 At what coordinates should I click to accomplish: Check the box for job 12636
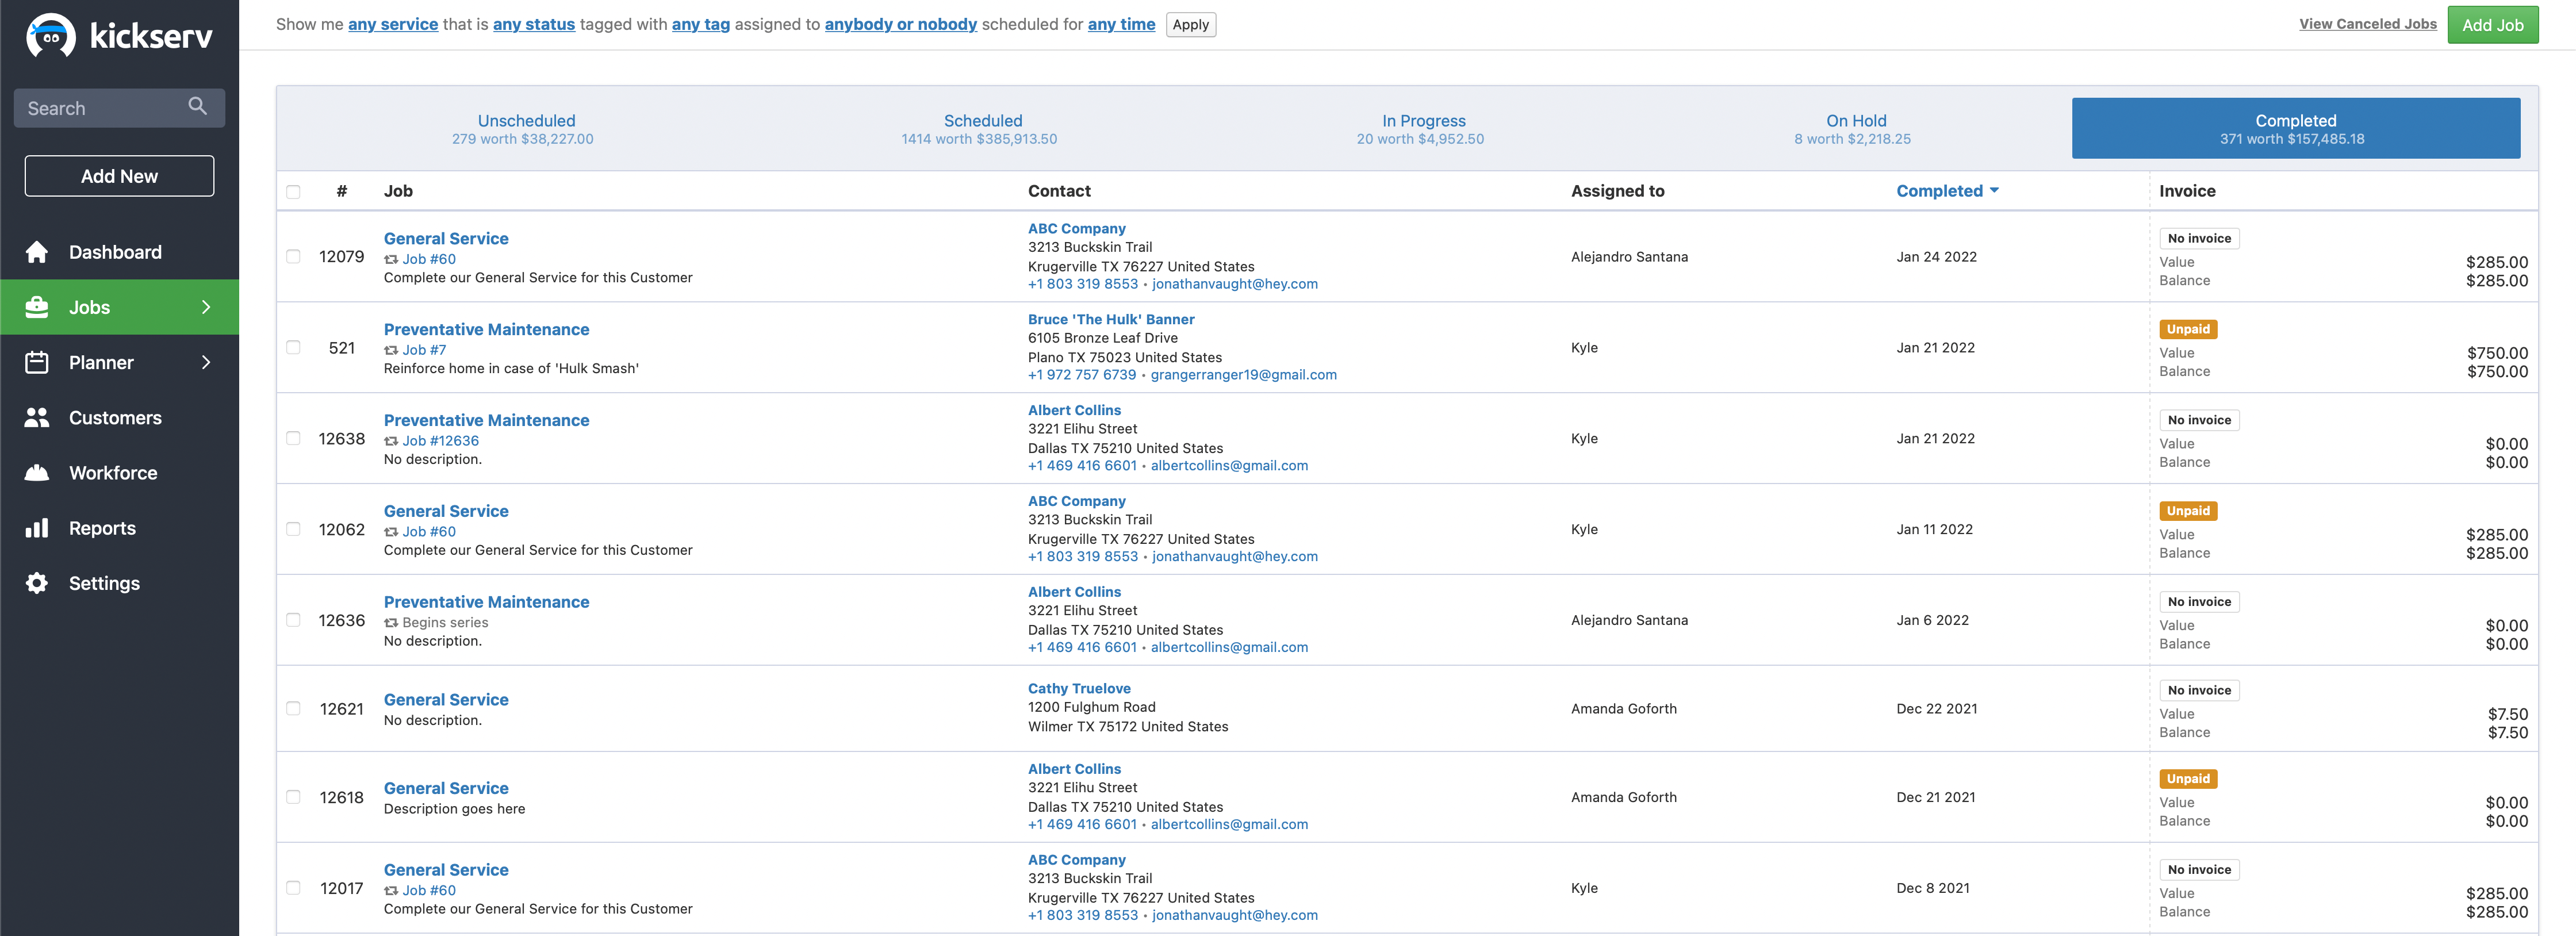tap(293, 621)
